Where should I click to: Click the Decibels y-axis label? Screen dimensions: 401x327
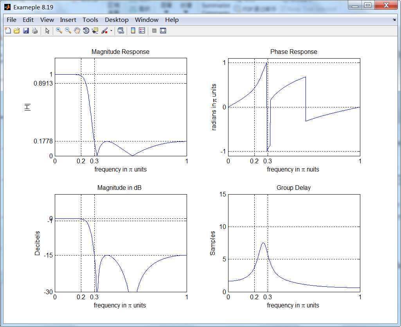[37, 243]
